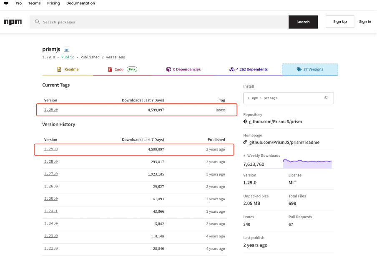Open version 1.24.0 link
The image size is (377, 257).
click(x=51, y=224)
